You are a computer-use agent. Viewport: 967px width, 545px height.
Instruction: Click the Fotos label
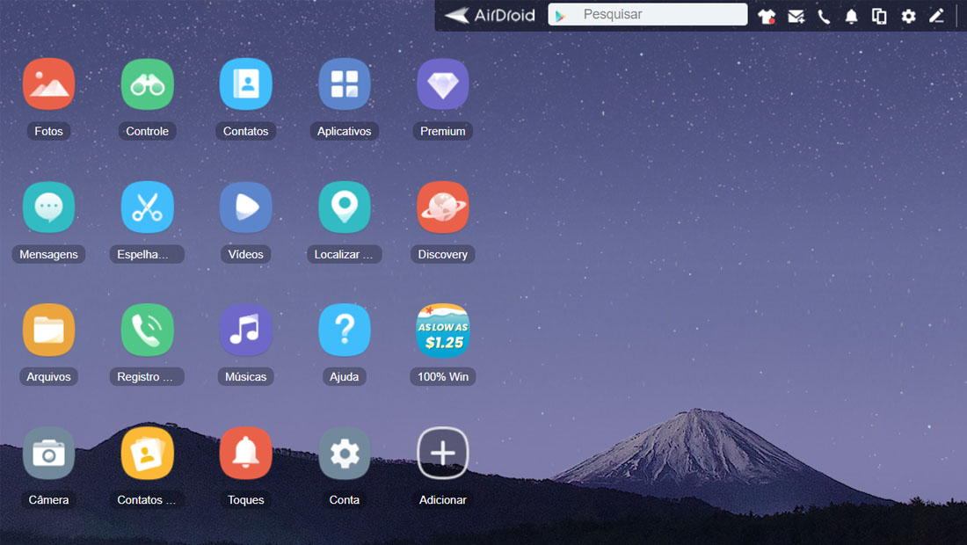coord(48,131)
